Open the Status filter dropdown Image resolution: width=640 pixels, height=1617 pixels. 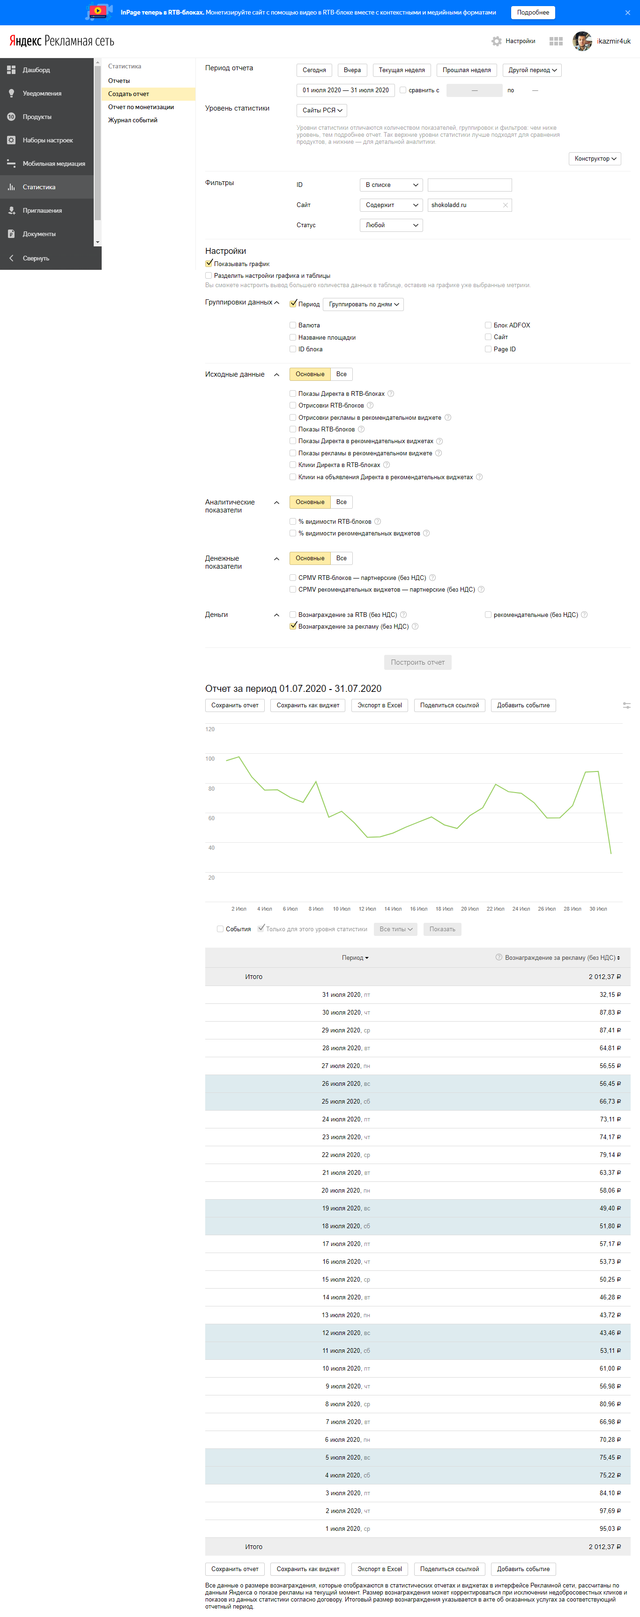coord(391,225)
